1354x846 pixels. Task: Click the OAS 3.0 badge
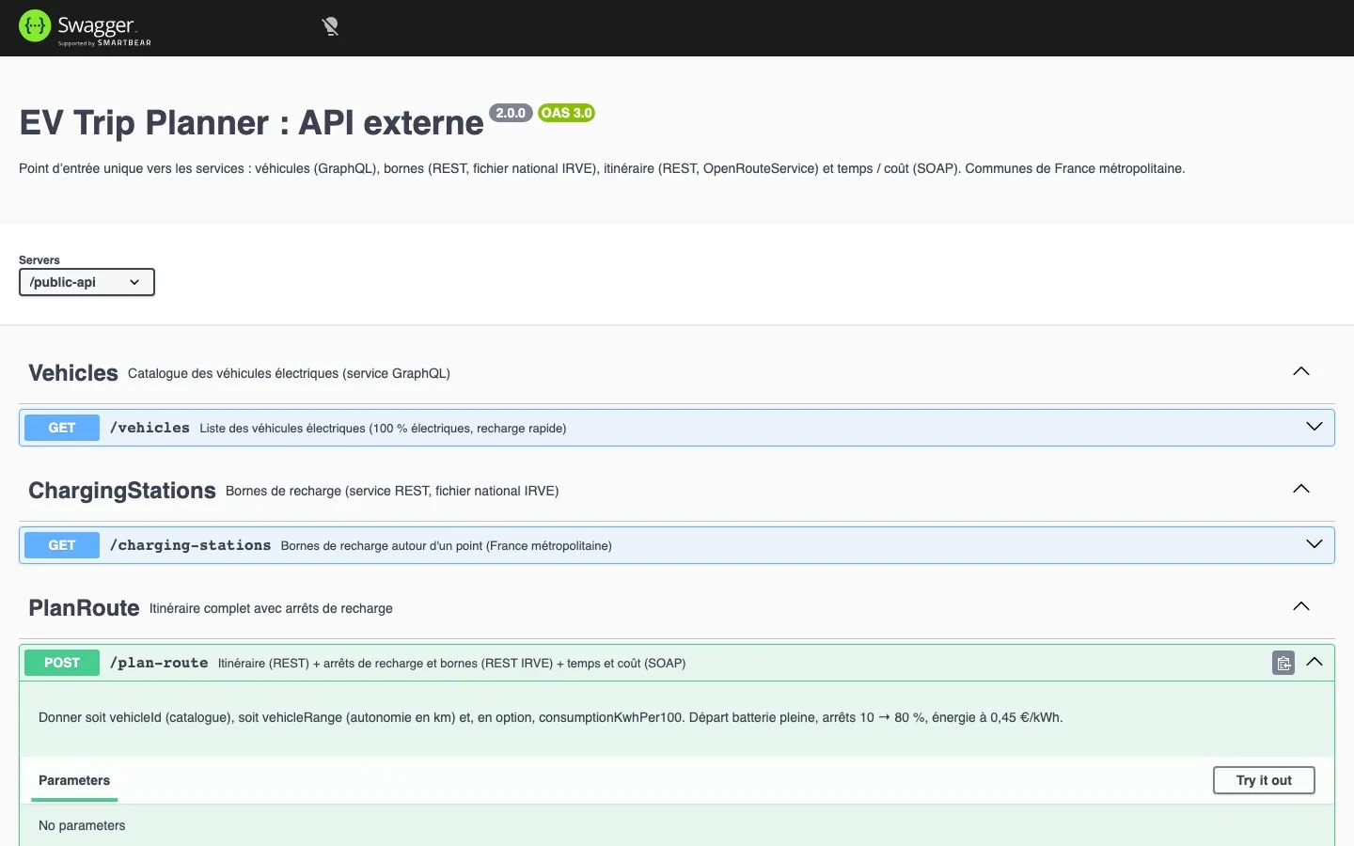(x=566, y=113)
